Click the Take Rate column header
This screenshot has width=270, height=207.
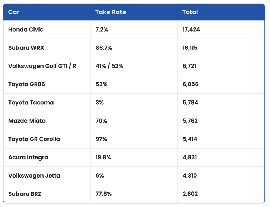pos(110,12)
